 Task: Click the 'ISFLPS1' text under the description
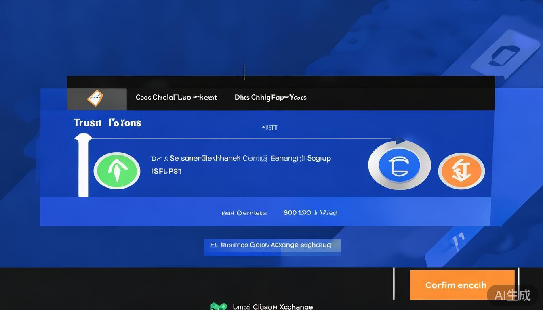click(166, 171)
